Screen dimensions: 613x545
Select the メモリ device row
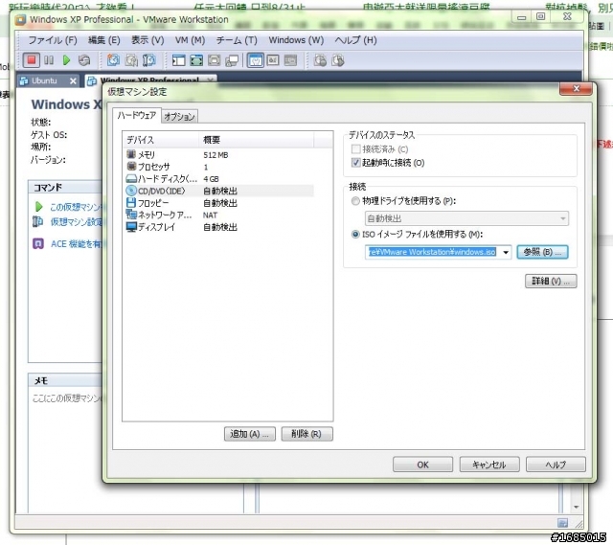pyautogui.click(x=219, y=155)
